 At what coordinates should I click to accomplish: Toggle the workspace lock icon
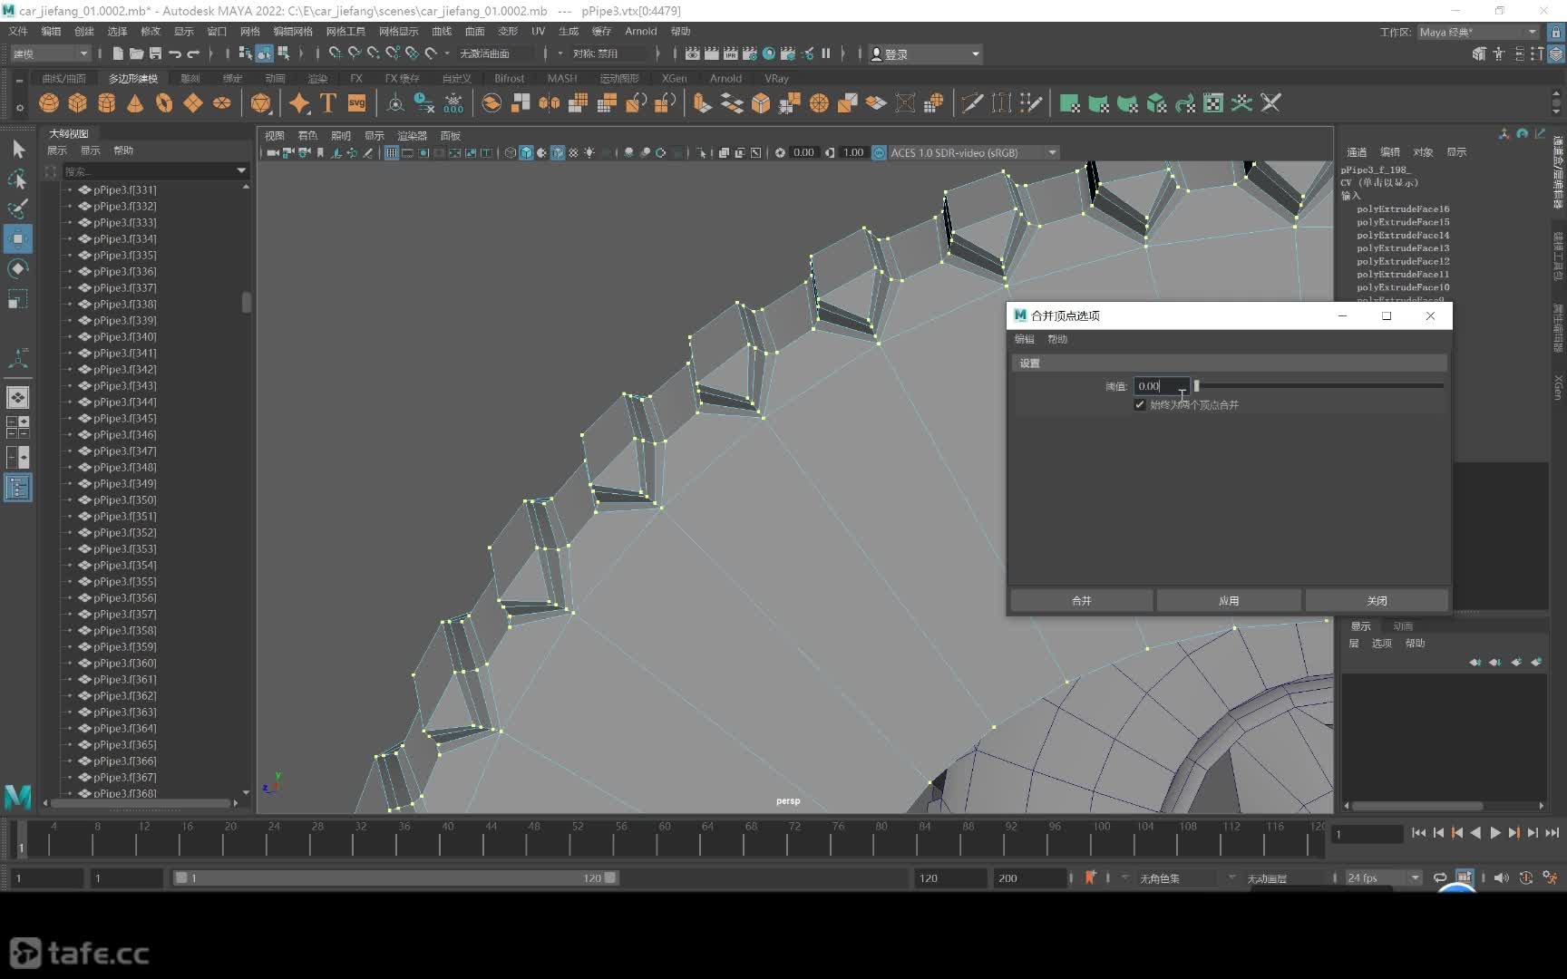1556,32
